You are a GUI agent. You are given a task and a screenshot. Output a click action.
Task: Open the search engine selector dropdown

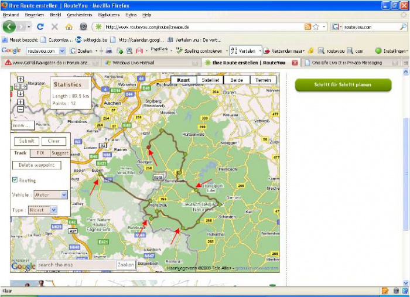pyautogui.click(x=340, y=27)
